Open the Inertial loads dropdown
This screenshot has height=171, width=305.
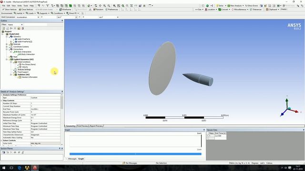19,13
